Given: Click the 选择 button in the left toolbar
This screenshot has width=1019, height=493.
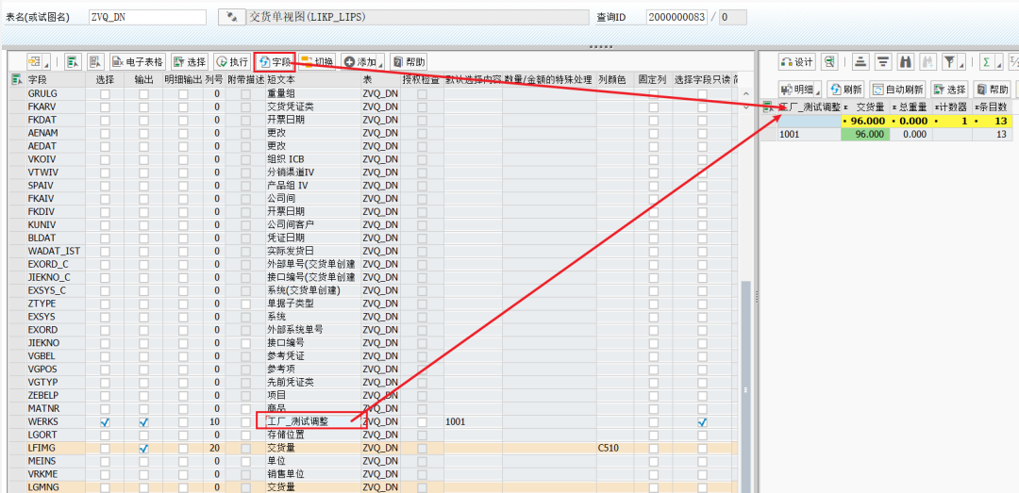Looking at the screenshot, I should (189, 62).
